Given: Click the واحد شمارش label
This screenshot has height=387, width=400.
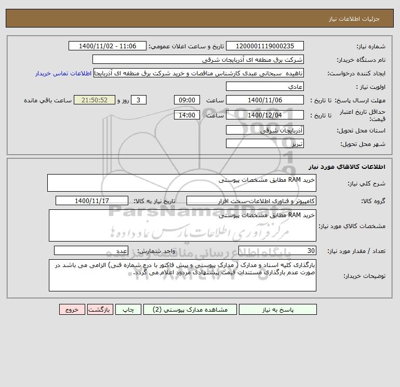Looking at the screenshot, I should click(x=156, y=251).
